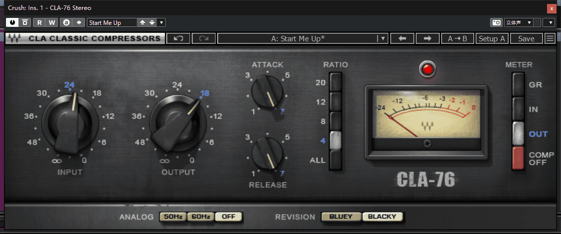
Task: Select BLACKY revision
Action: pos(382,217)
